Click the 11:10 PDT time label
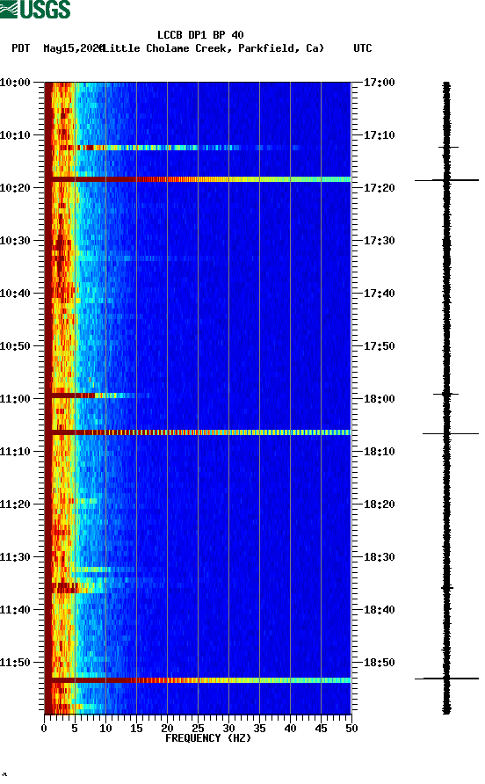485x784 pixels. click(15, 452)
